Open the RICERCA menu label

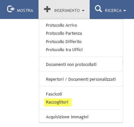(x=113, y=11)
